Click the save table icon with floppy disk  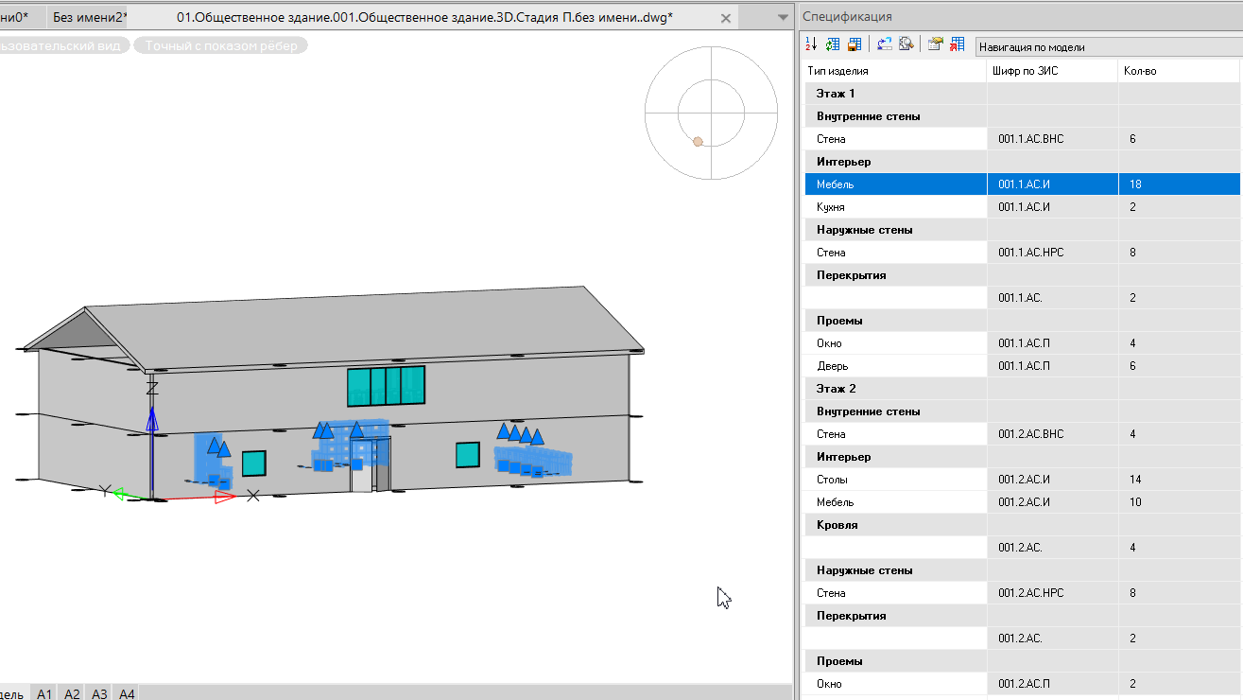coord(855,44)
